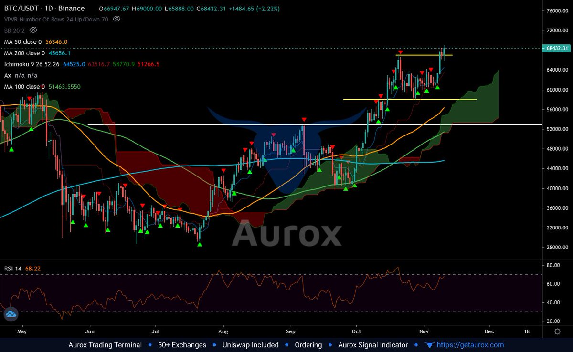Select the BB 20 2 legend text
Screen dimensions: 573x352
(x=15, y=30)
